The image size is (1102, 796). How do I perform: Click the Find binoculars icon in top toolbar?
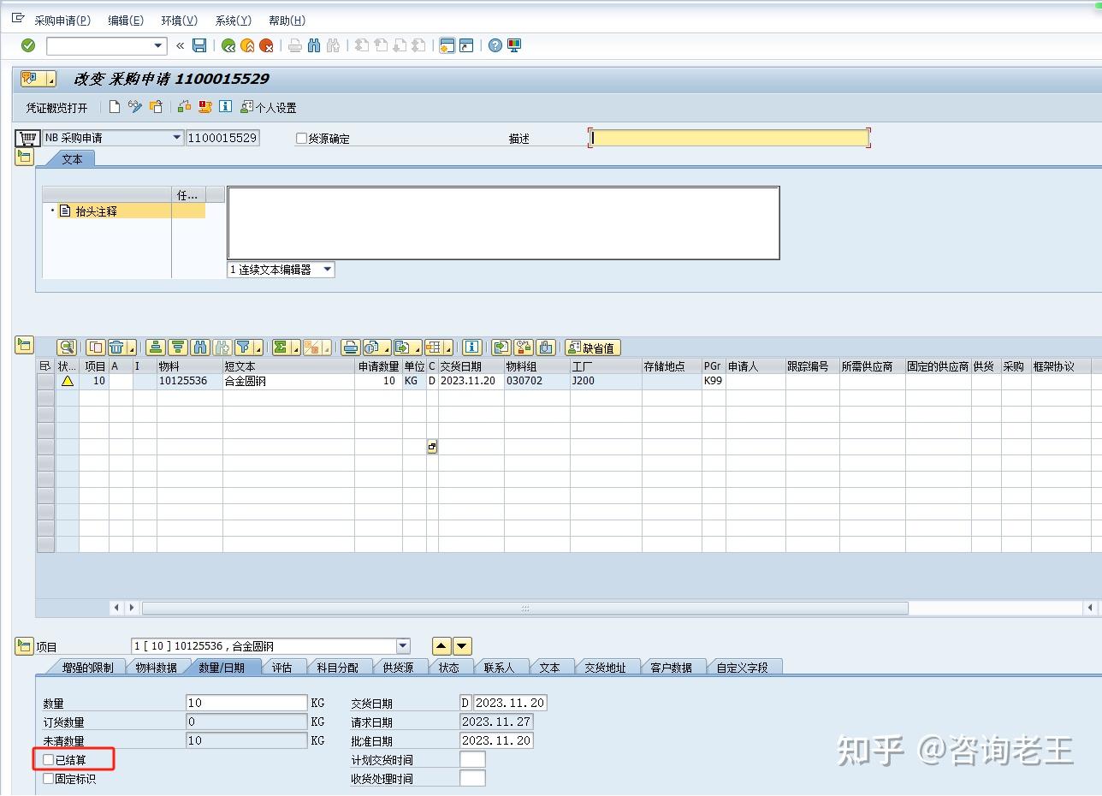point(314,45)
